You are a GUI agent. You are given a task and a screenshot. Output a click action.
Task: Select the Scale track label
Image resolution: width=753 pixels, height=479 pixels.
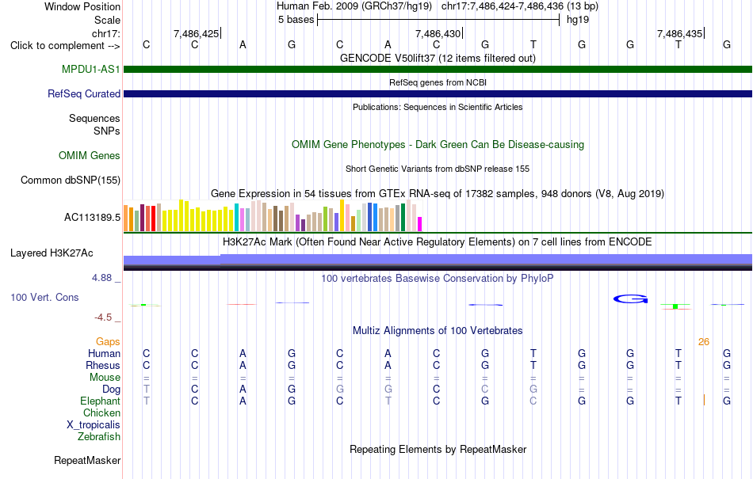pos(107,20)
